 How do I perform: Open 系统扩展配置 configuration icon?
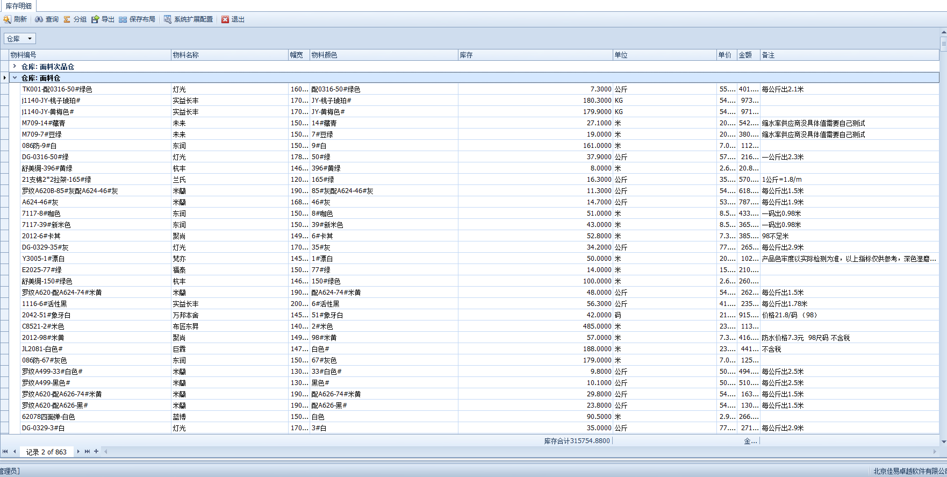(168, 19)
